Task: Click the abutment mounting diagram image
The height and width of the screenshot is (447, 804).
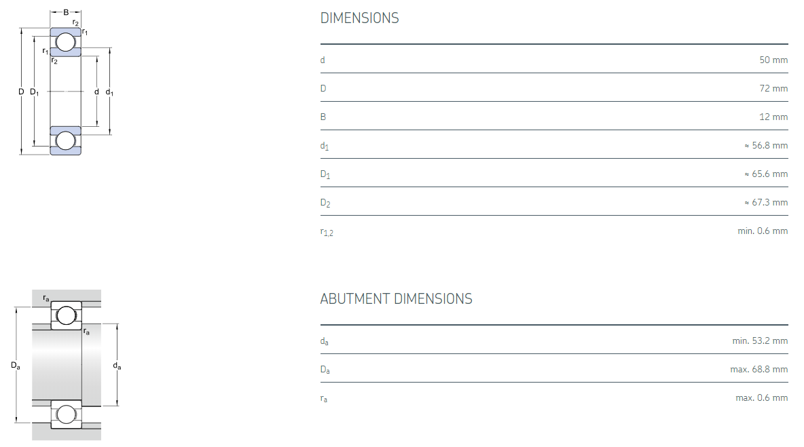Action: point(67,365)
